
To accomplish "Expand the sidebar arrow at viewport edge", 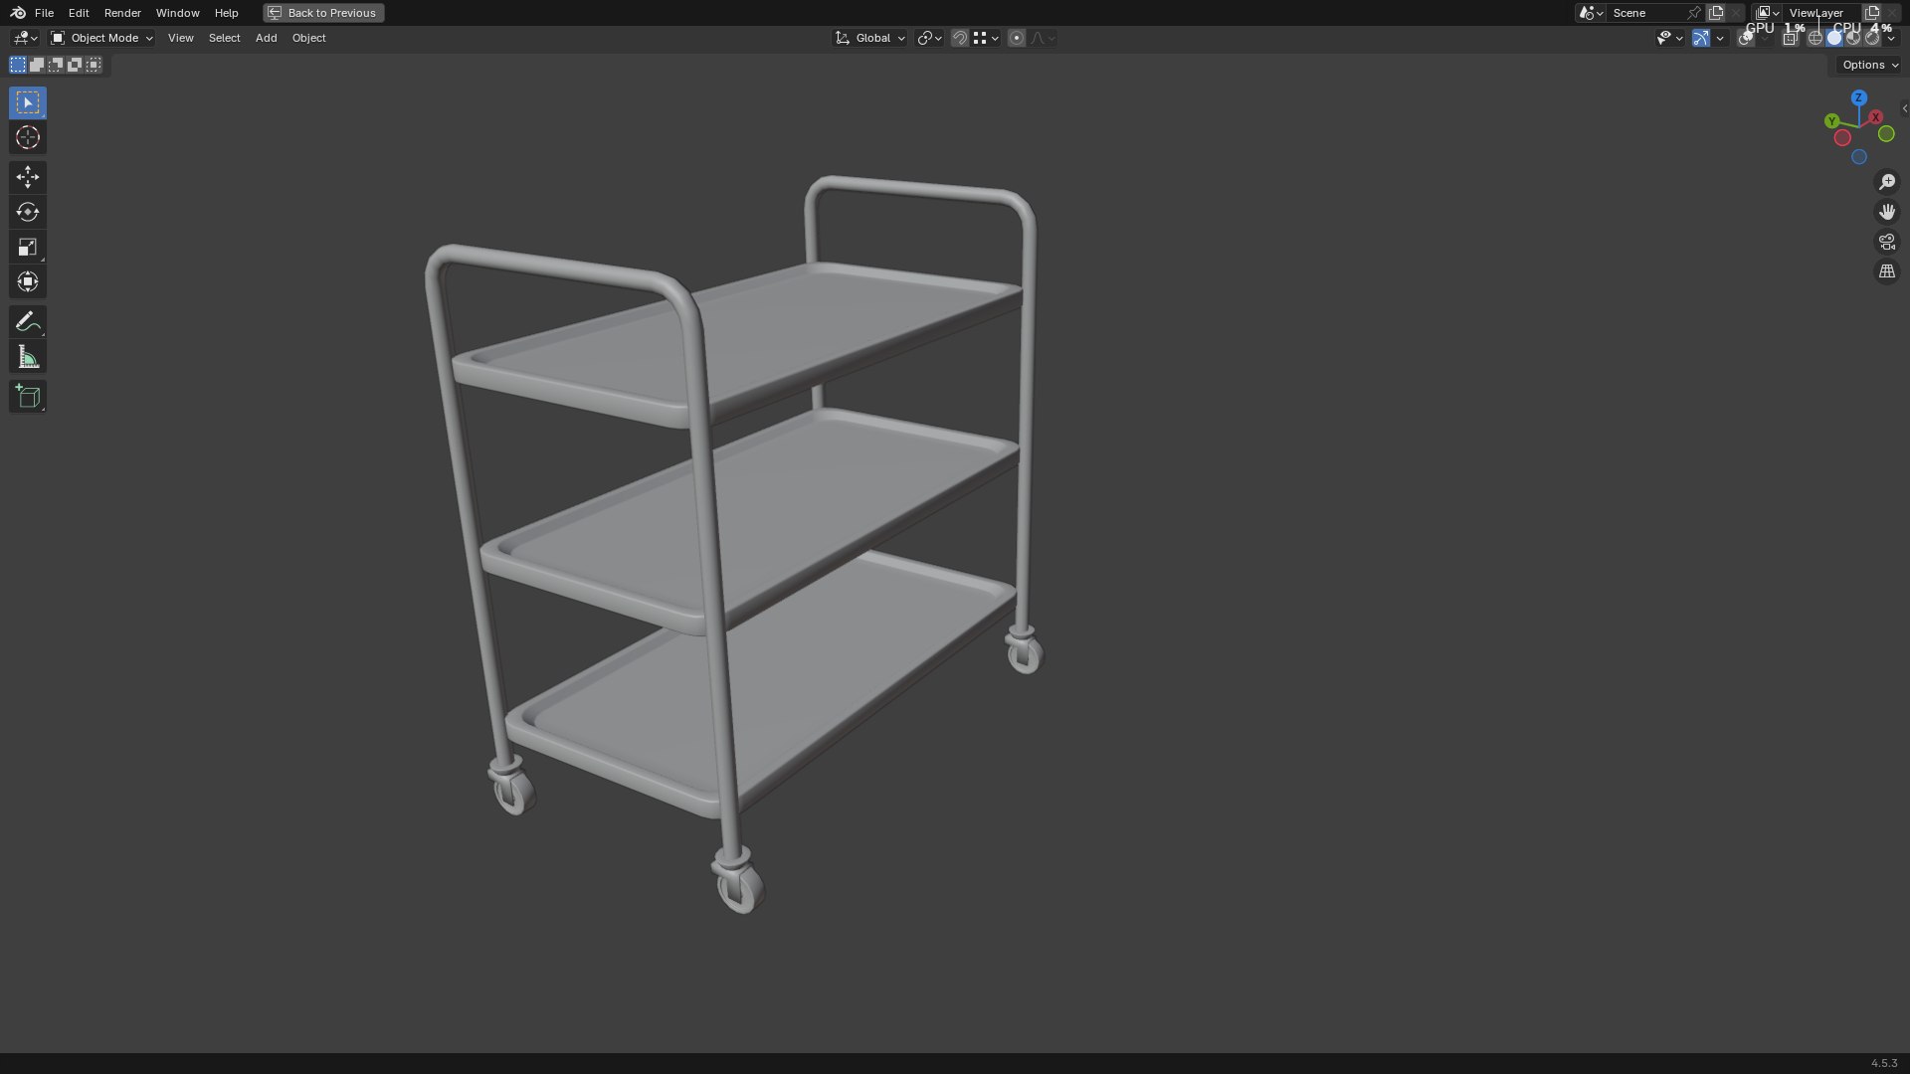I will [1904, 108].
